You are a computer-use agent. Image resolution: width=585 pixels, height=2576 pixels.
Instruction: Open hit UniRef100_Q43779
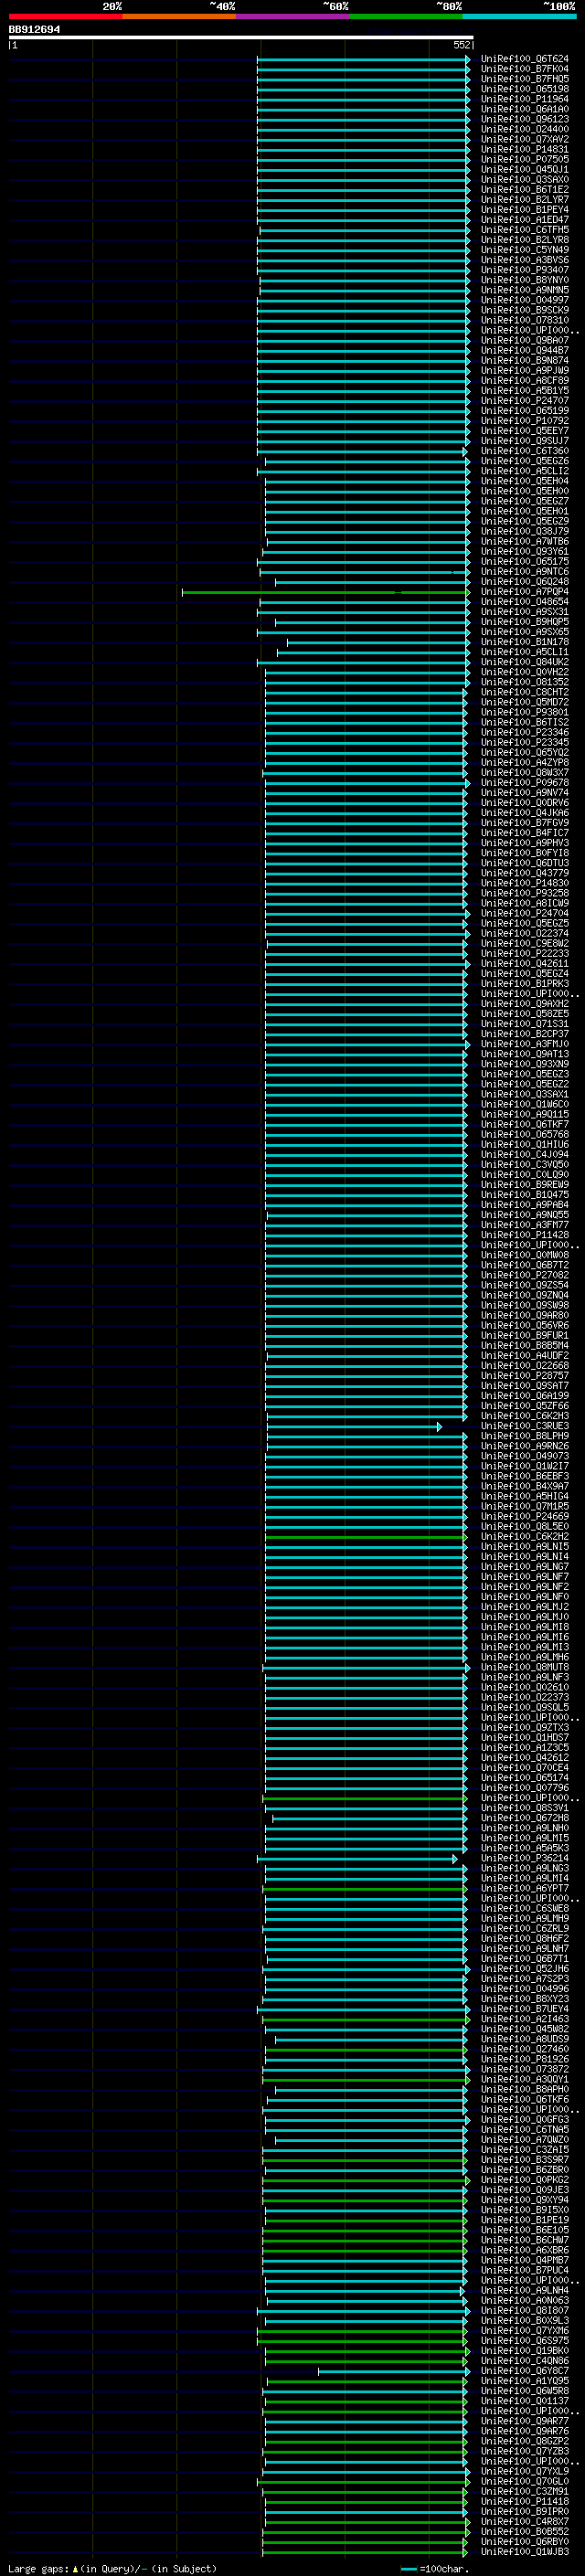(x=524, y=873)
